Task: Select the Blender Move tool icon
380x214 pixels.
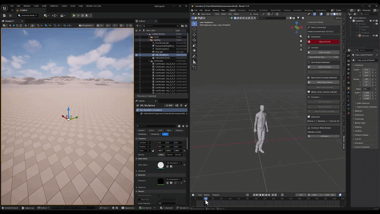Action: coord(194,35)
